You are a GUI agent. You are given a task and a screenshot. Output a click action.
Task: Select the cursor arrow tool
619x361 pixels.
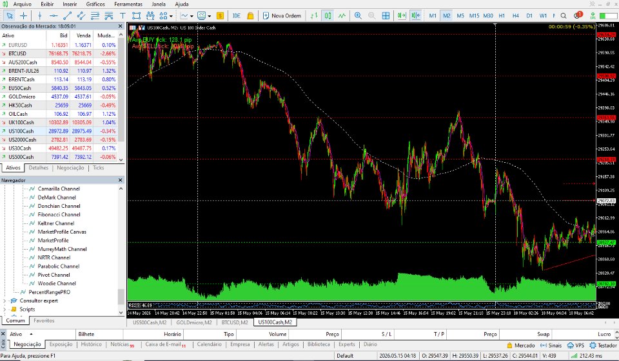pyautogui.click(x=10, y=15)
